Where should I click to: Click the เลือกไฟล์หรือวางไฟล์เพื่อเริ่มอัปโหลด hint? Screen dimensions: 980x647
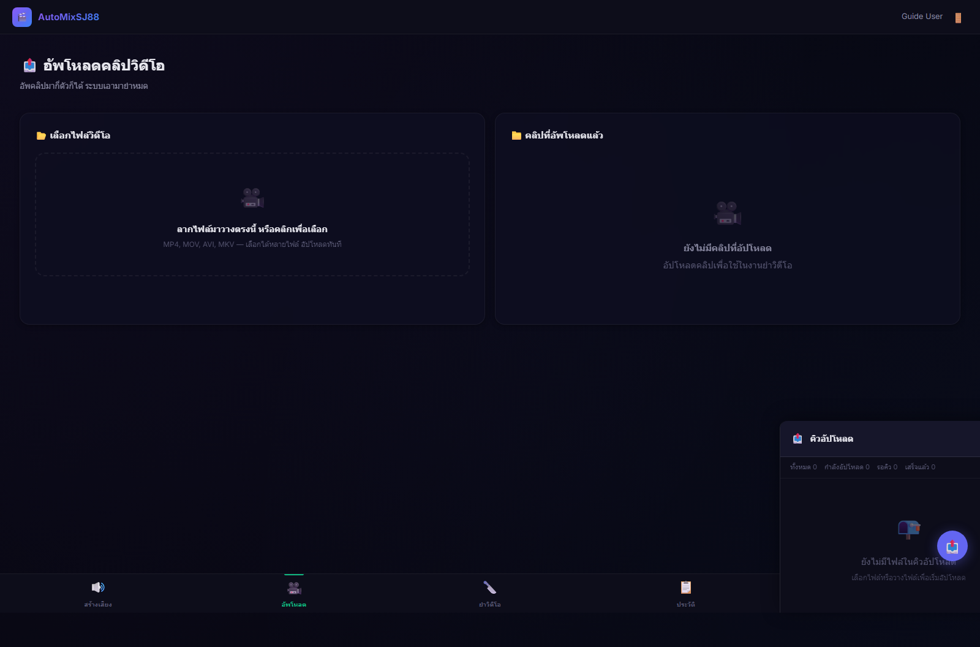coord(908,578)
